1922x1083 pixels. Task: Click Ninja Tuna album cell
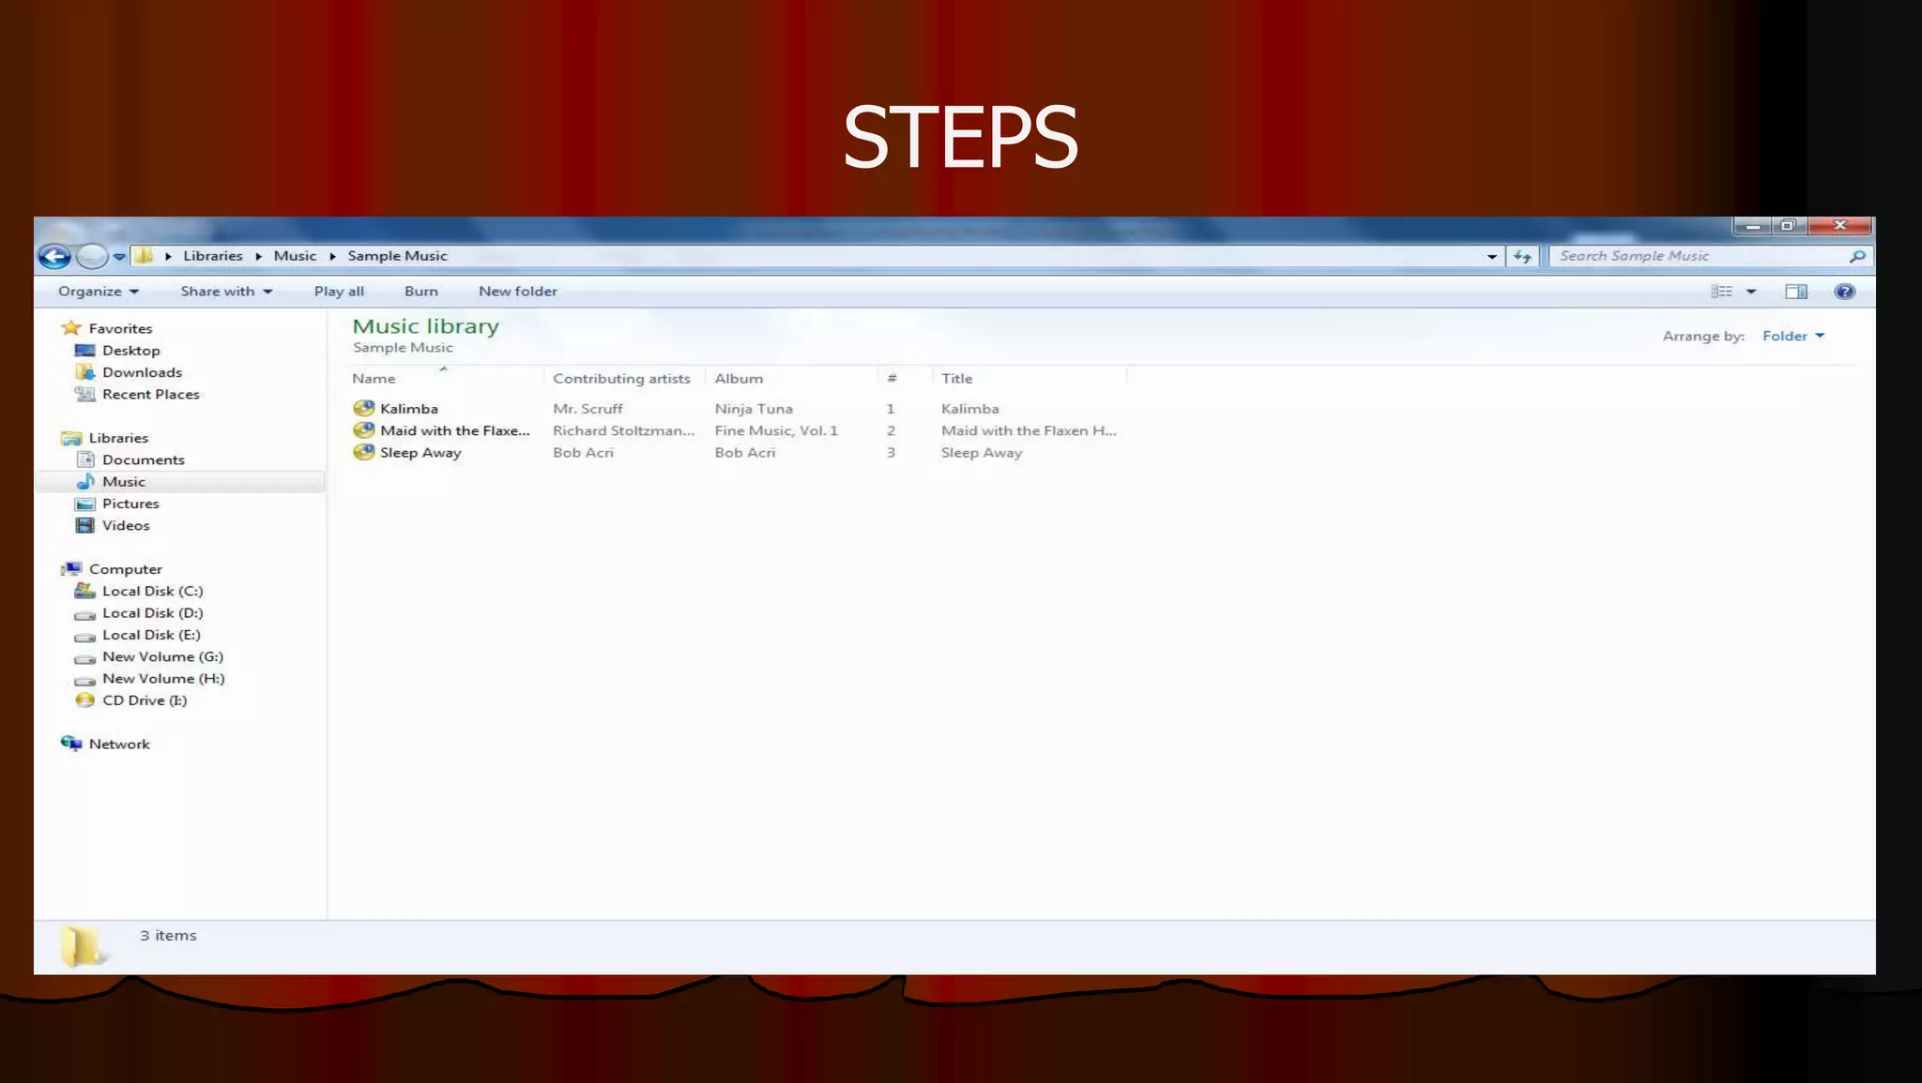[x=754, y=409]
